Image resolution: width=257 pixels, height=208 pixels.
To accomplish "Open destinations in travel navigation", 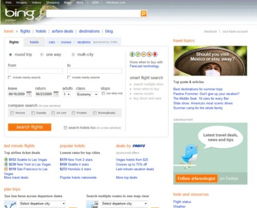I will pos(89,31).
